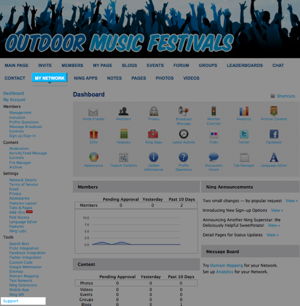300x306 pixels.
Task: Open the Terms of Service setting
Action: point(24,184)
